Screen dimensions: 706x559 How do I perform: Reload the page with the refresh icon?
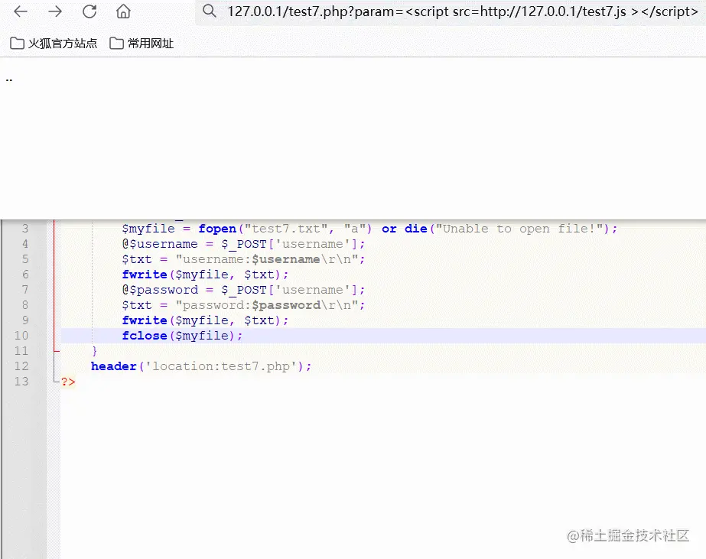click(89, 11)
